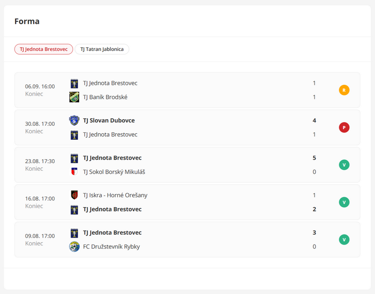Click the TJ Sokol Borský Mikuláš crest
This screenshot has height=294, width=375.
coord(74,172)
